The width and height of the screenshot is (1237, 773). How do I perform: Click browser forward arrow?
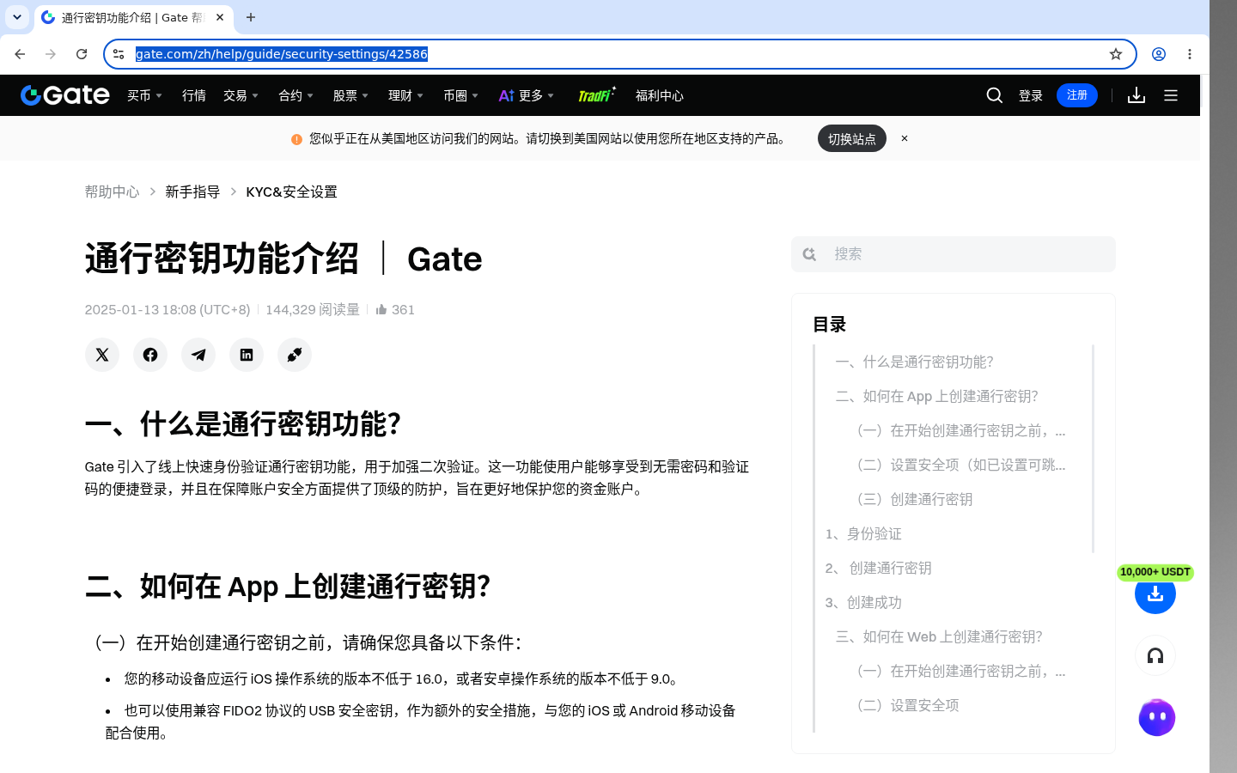click(51, 54)
